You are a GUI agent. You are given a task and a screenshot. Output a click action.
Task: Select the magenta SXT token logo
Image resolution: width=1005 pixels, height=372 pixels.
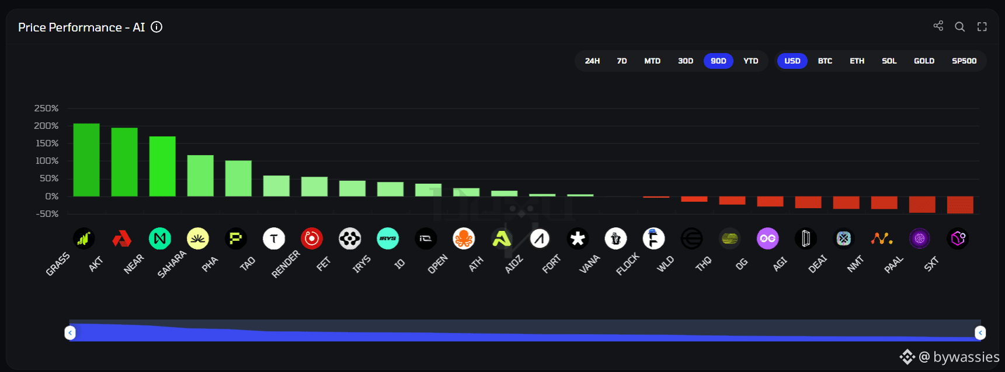(958, 238)
